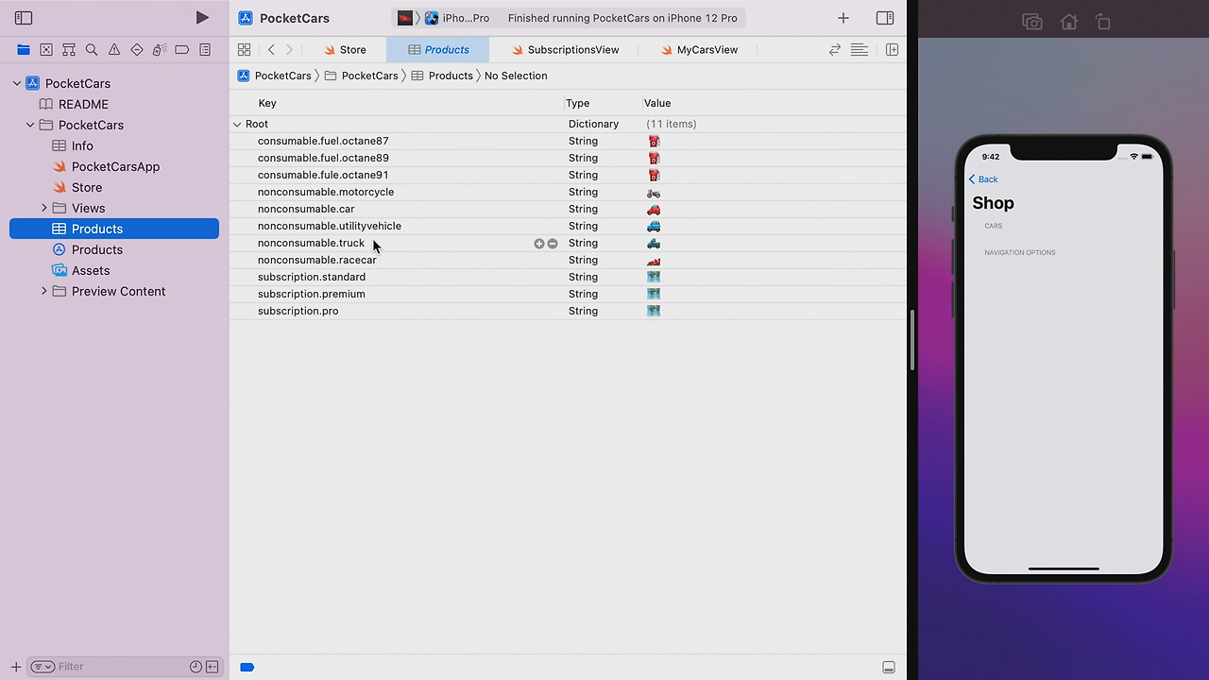The image size is (1209, 680).
Task: Collapse the PocketCars folder group
Action: point(30,125)
